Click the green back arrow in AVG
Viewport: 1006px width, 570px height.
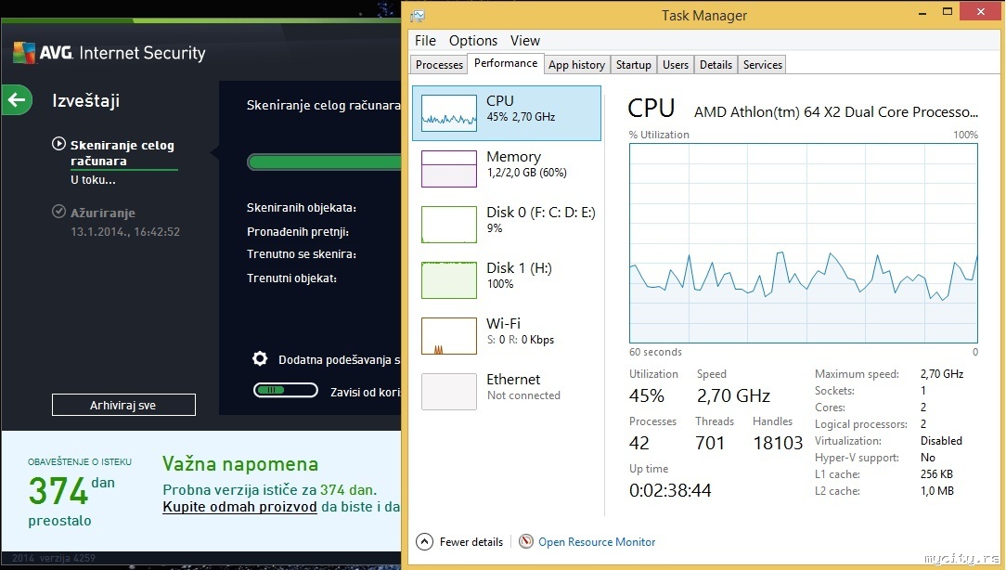[x=17, y=100]
